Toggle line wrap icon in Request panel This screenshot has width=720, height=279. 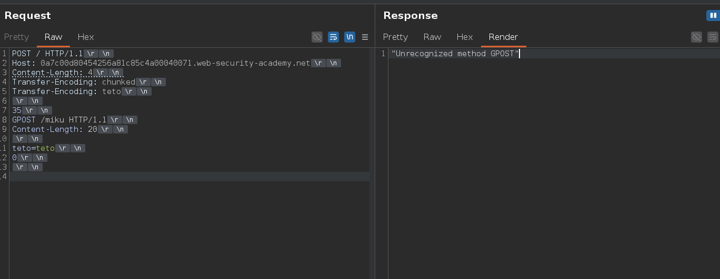(333, 37)
